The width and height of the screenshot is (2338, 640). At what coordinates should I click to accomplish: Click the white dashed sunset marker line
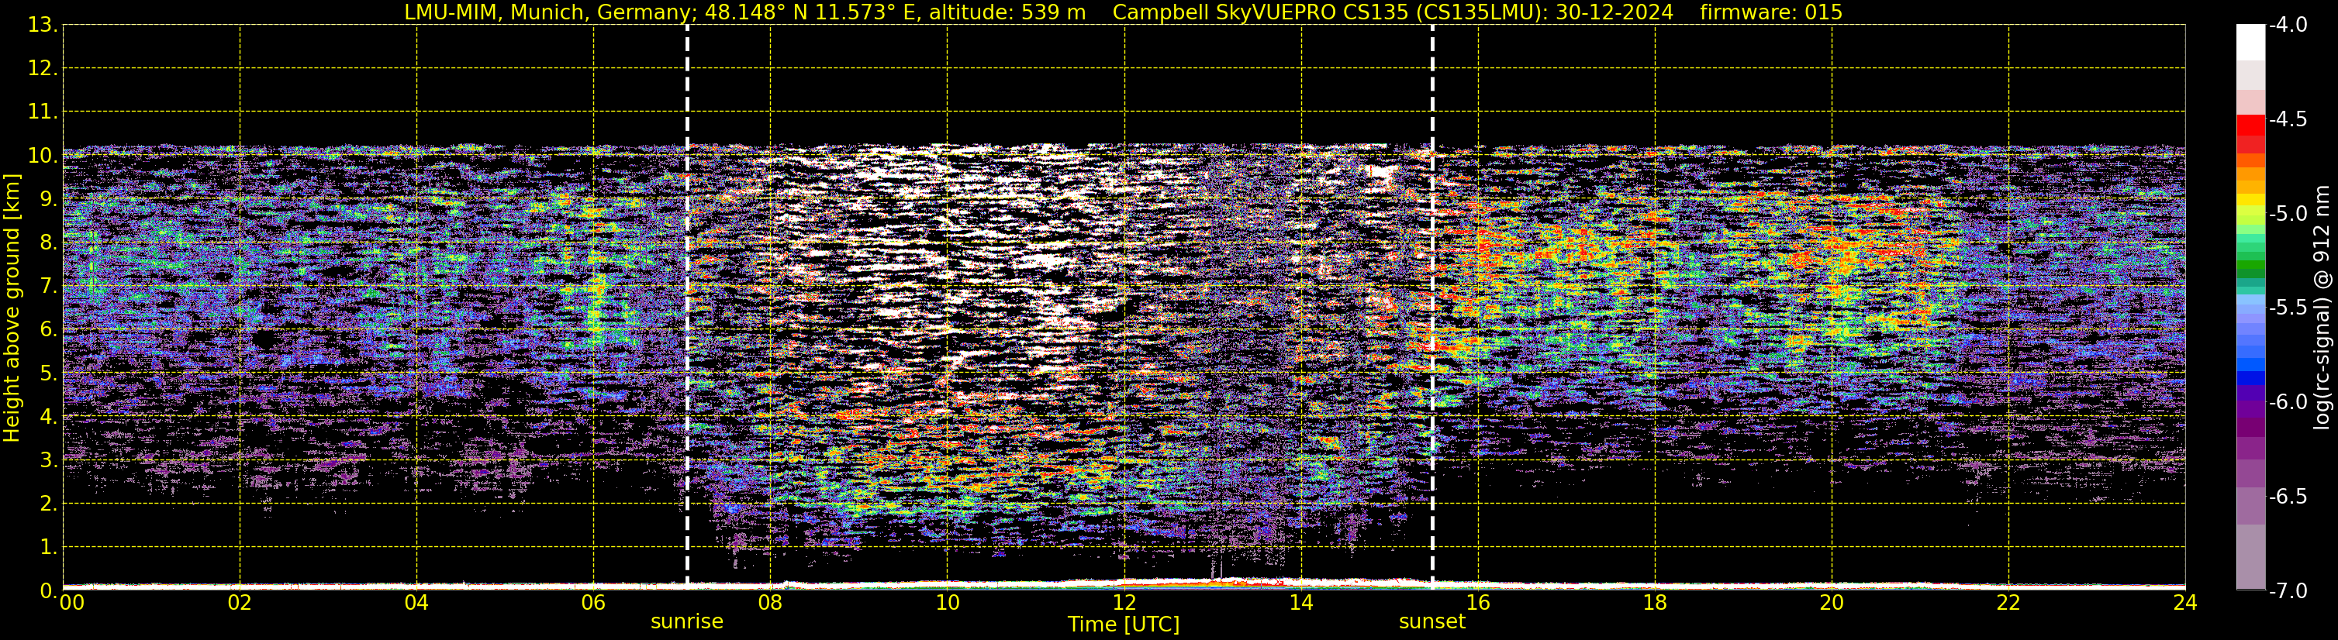click(x=1432, y=308)
